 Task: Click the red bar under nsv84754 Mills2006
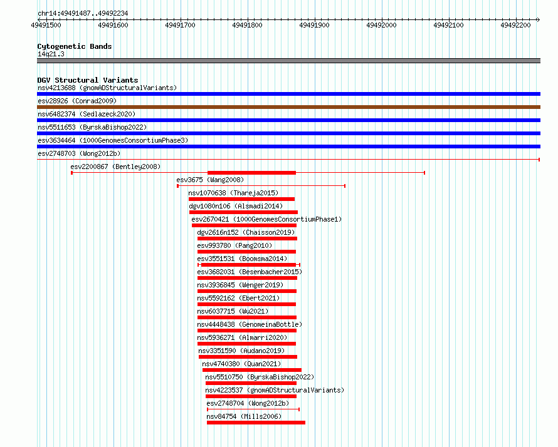coord(256,423)
